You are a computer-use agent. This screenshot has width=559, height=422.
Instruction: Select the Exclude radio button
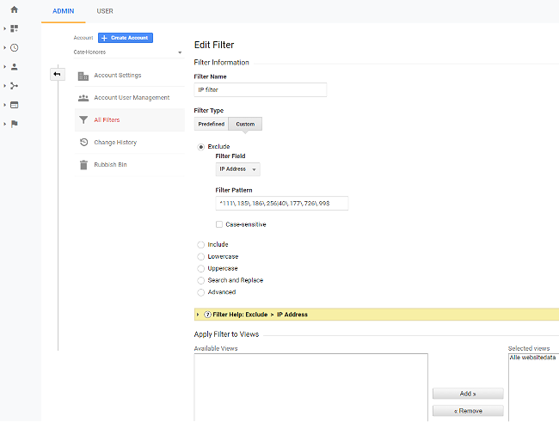click(201, 147)
